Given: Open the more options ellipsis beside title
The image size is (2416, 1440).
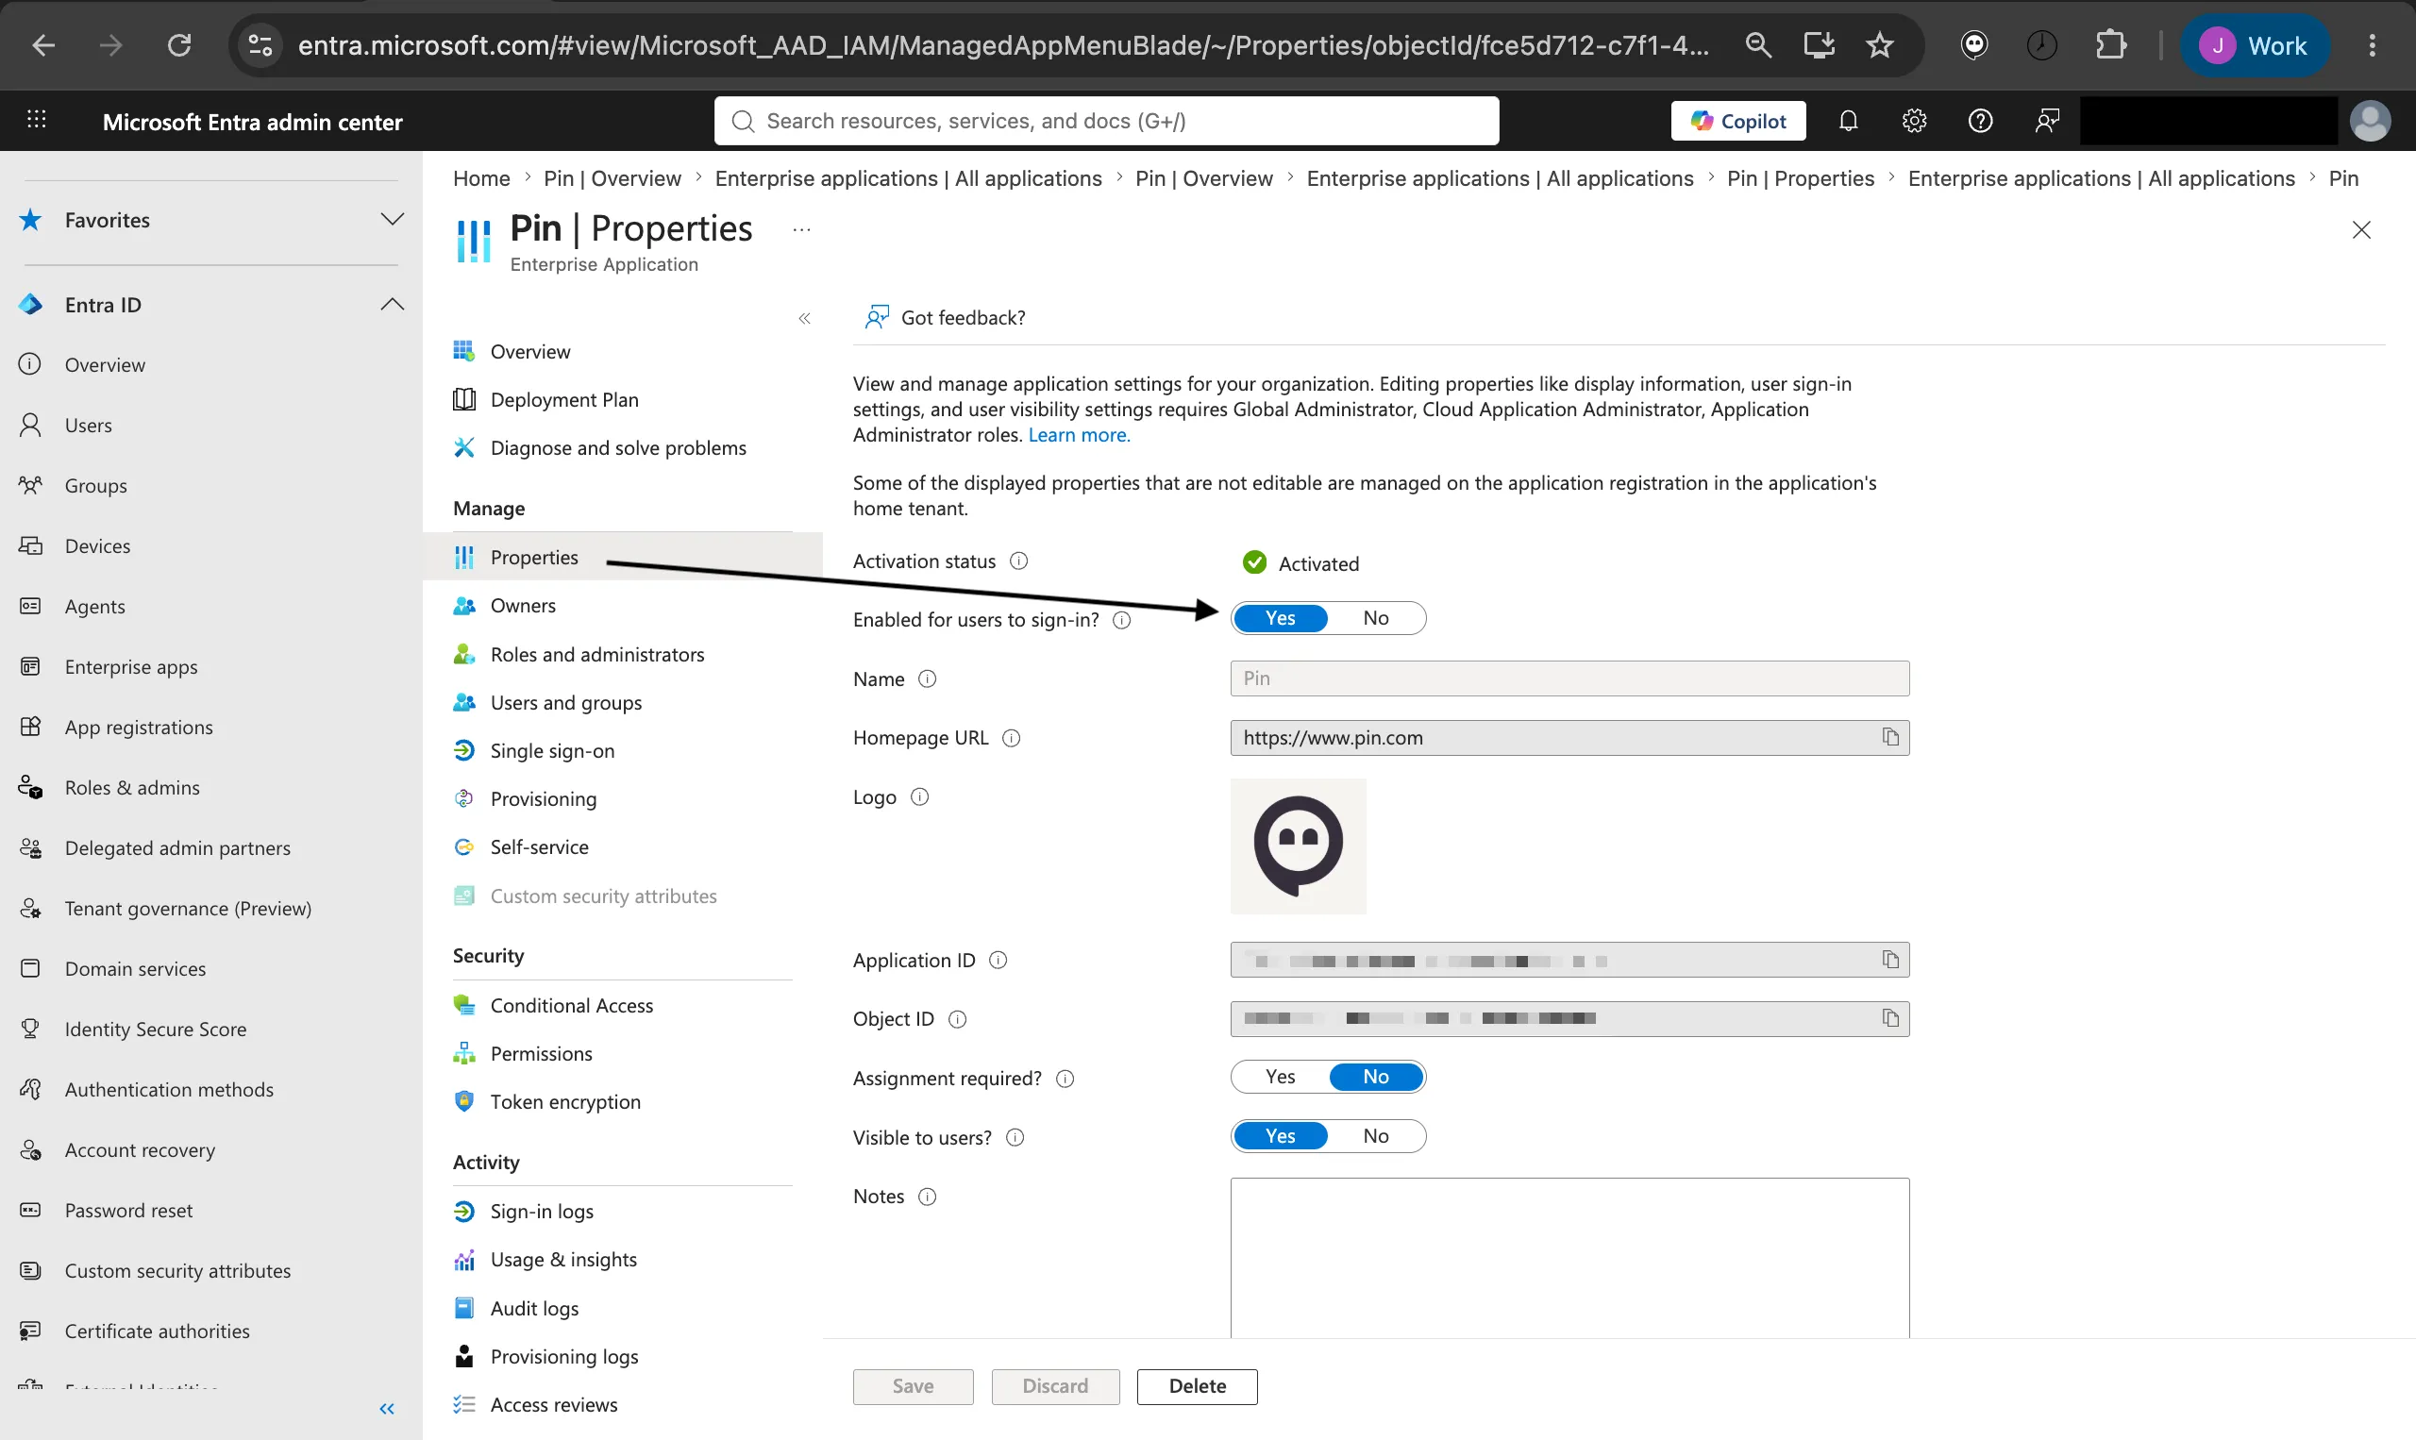Looking at the screenshot, I should click(801, 230).
